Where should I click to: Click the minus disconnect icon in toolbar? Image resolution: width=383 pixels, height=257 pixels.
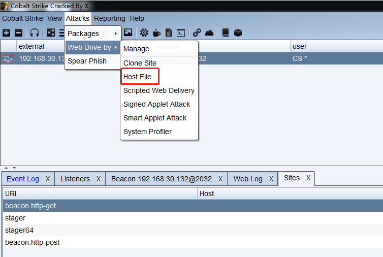point(19,33)
